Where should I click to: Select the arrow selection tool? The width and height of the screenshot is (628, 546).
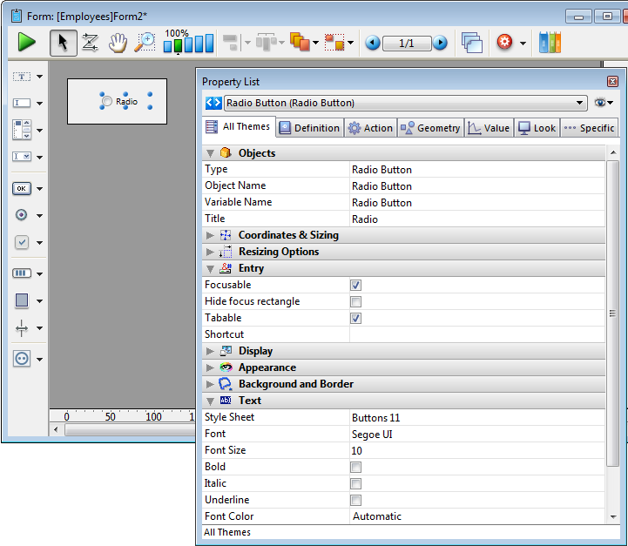[63, 42]
